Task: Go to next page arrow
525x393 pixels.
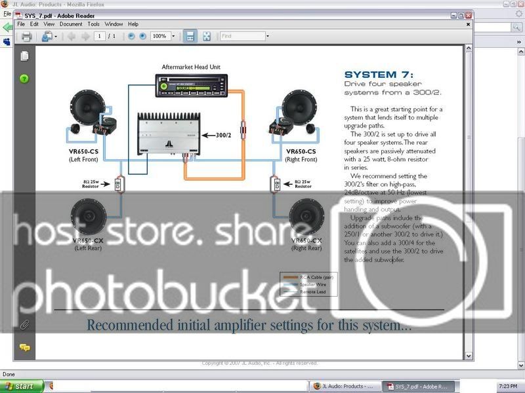Action: [x=86, y=36]
